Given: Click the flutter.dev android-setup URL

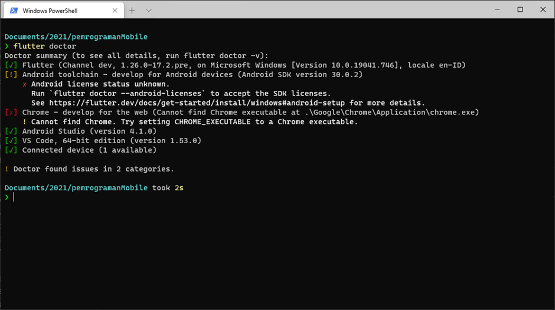Looking at the screenshot, I should (x=197, y=103).
